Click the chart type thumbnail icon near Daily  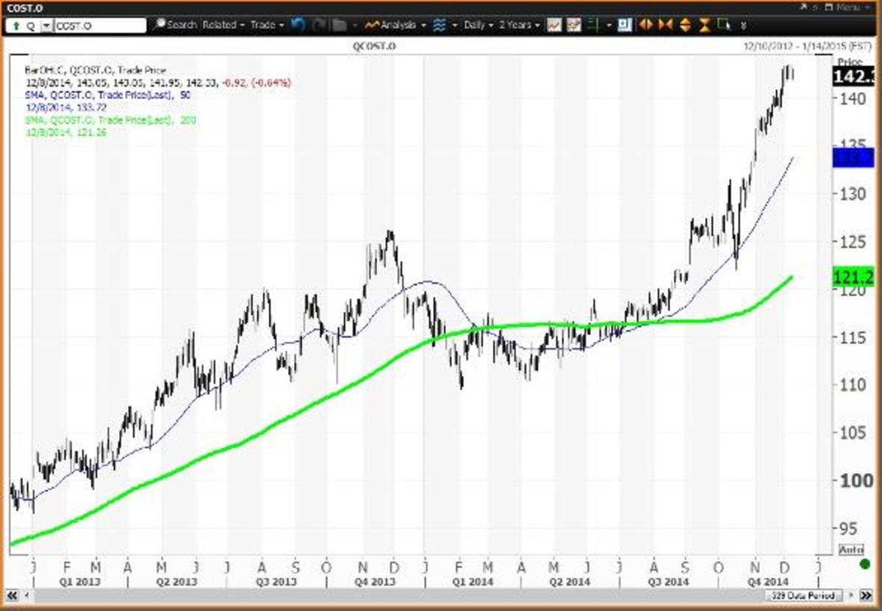pyautogui.click(x=553, y=24)
